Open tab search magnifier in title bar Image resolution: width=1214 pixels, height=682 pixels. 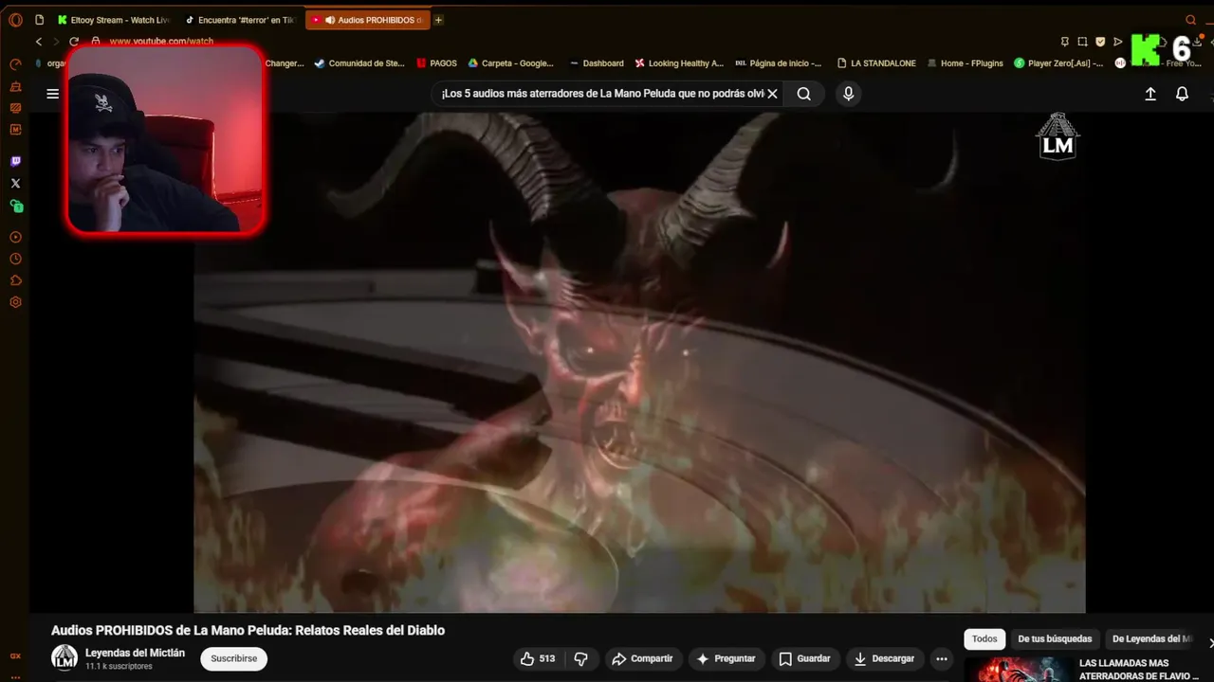pos(1191,20)
